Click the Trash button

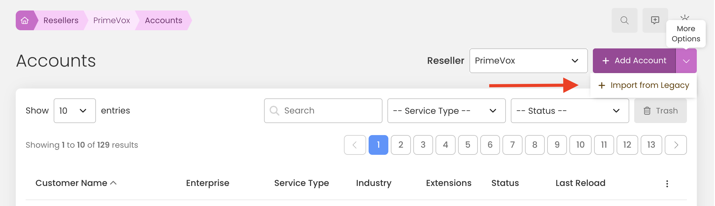(660, 111)
